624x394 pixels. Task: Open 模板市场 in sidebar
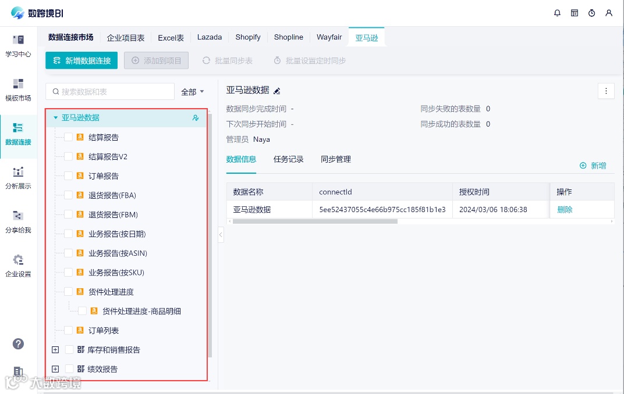click(18, 91)
